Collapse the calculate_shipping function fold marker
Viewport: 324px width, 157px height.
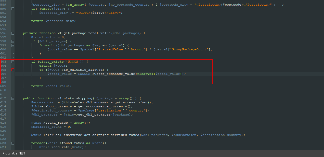pyautogui.click(x=13, y=98)
